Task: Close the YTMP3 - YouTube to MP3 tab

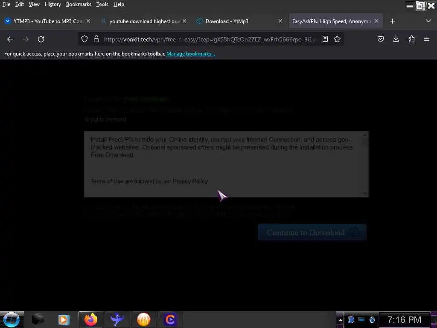Action: click(88, 21)
